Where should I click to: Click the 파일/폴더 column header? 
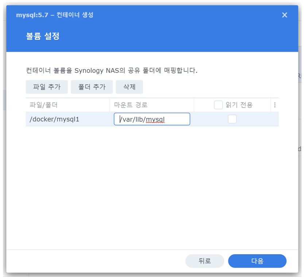68,105
